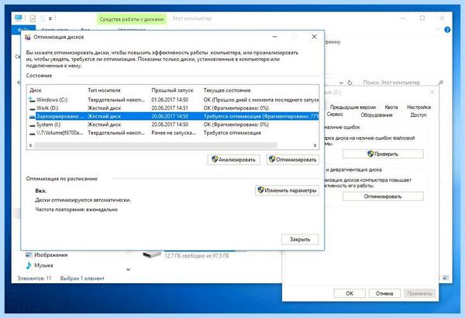Select System (I:) disk row
Viewport: 465px width, 318px height.
point(173,125)
